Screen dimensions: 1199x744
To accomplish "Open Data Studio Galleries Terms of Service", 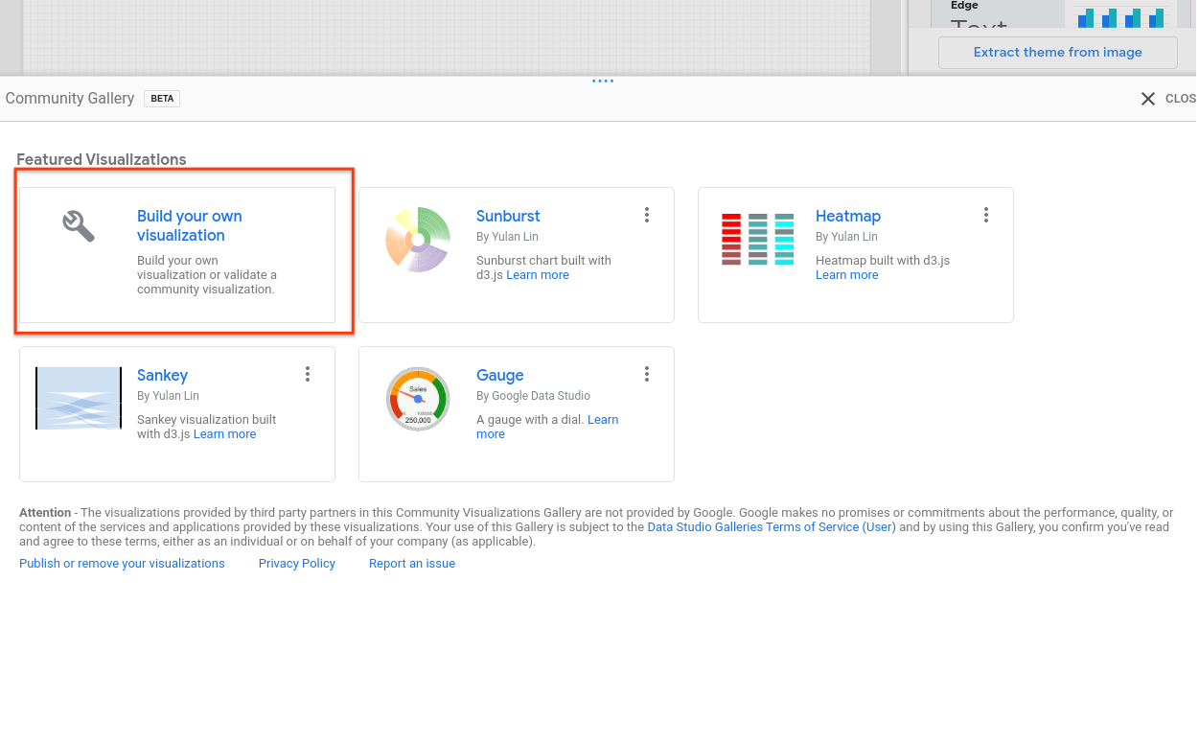I will pyautogui.click(x=772, y=527).
